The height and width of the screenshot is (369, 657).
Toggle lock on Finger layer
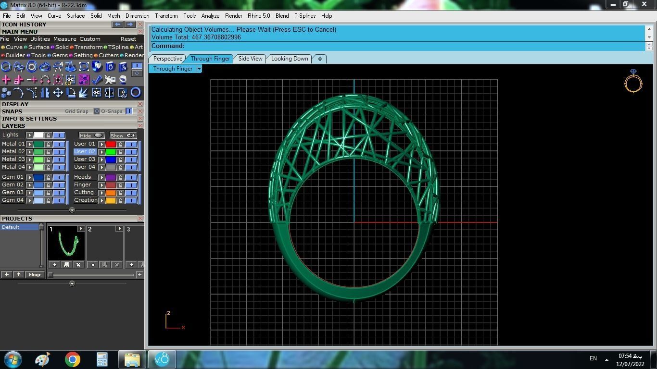tap(120, 184)
